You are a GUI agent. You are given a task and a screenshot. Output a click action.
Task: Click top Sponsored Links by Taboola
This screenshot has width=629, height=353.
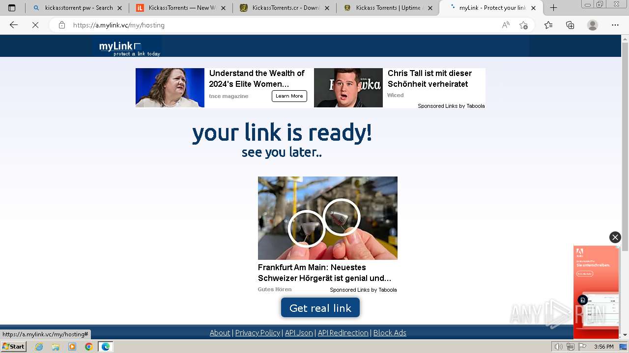coord(451,106)
